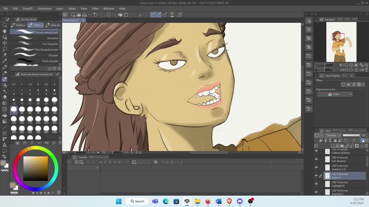This screenshot has height=207, width=369.
Task: Open the Timeline selection dropdown
Action: pos(84,167)
